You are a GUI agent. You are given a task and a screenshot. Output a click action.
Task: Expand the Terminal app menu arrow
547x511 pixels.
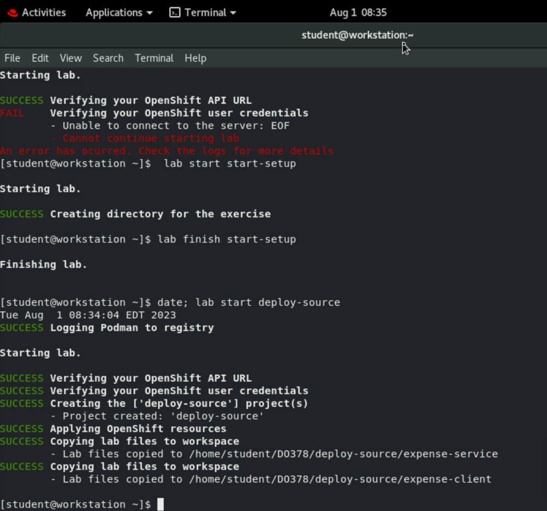(x=233, y=13)
